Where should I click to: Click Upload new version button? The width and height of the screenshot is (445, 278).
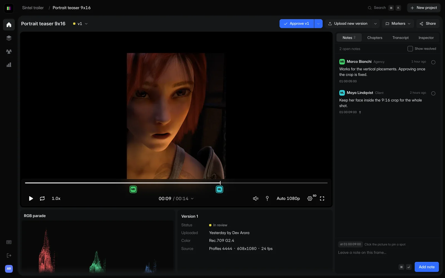(x=348, y=24)
